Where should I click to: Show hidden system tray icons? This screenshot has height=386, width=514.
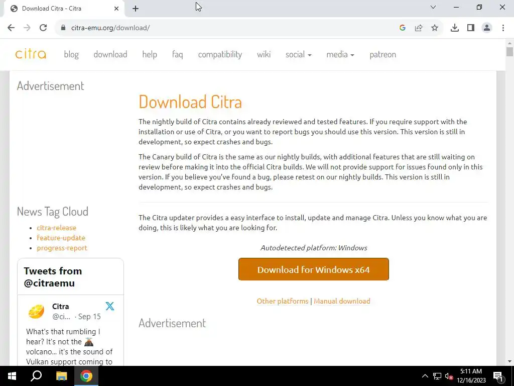(425, 376)
